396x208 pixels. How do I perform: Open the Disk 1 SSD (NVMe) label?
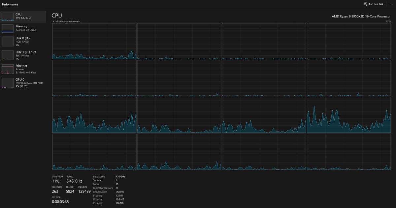click(26, 52)
